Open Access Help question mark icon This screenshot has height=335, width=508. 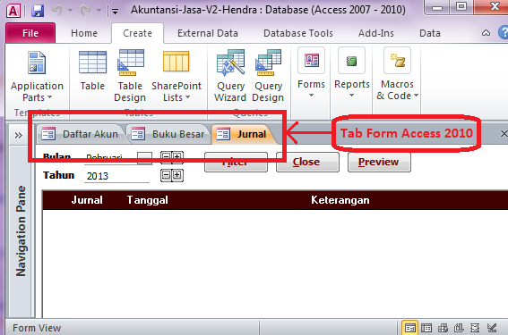click(504, 33)
